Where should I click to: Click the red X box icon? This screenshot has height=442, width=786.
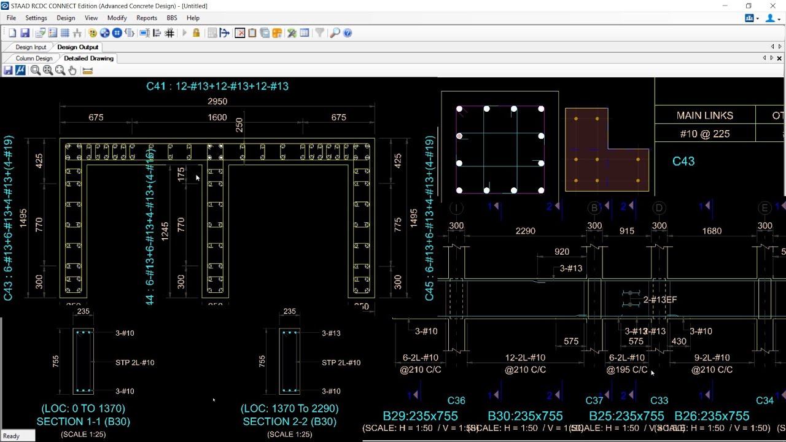(x=240, y=33)
